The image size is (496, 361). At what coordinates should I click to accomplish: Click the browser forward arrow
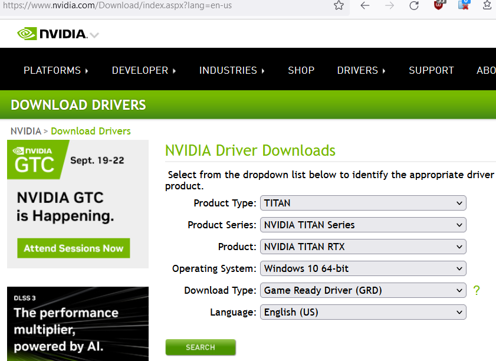pos(390,5)
